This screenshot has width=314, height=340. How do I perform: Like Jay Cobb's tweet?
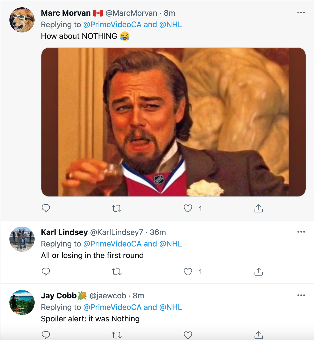[188, 335]
